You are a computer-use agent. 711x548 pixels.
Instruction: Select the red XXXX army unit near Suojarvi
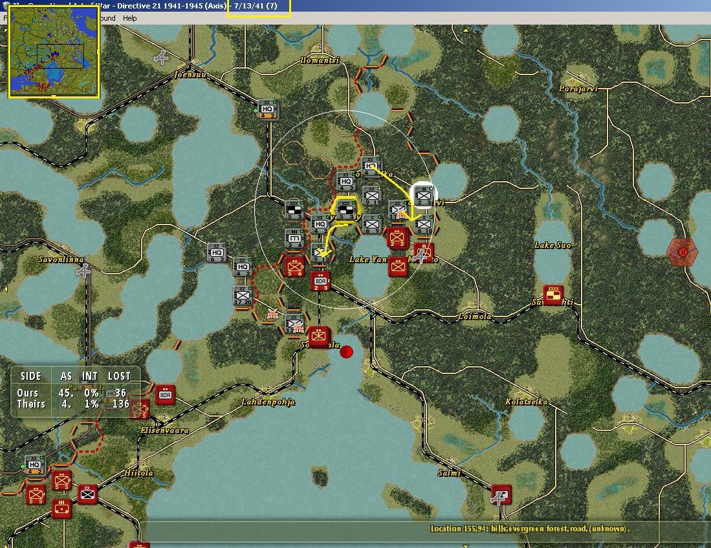553,295
